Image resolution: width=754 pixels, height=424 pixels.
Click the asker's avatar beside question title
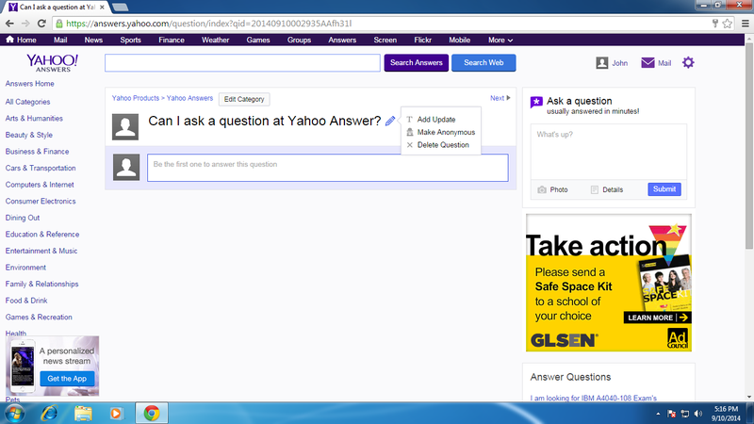coord(125,127)
